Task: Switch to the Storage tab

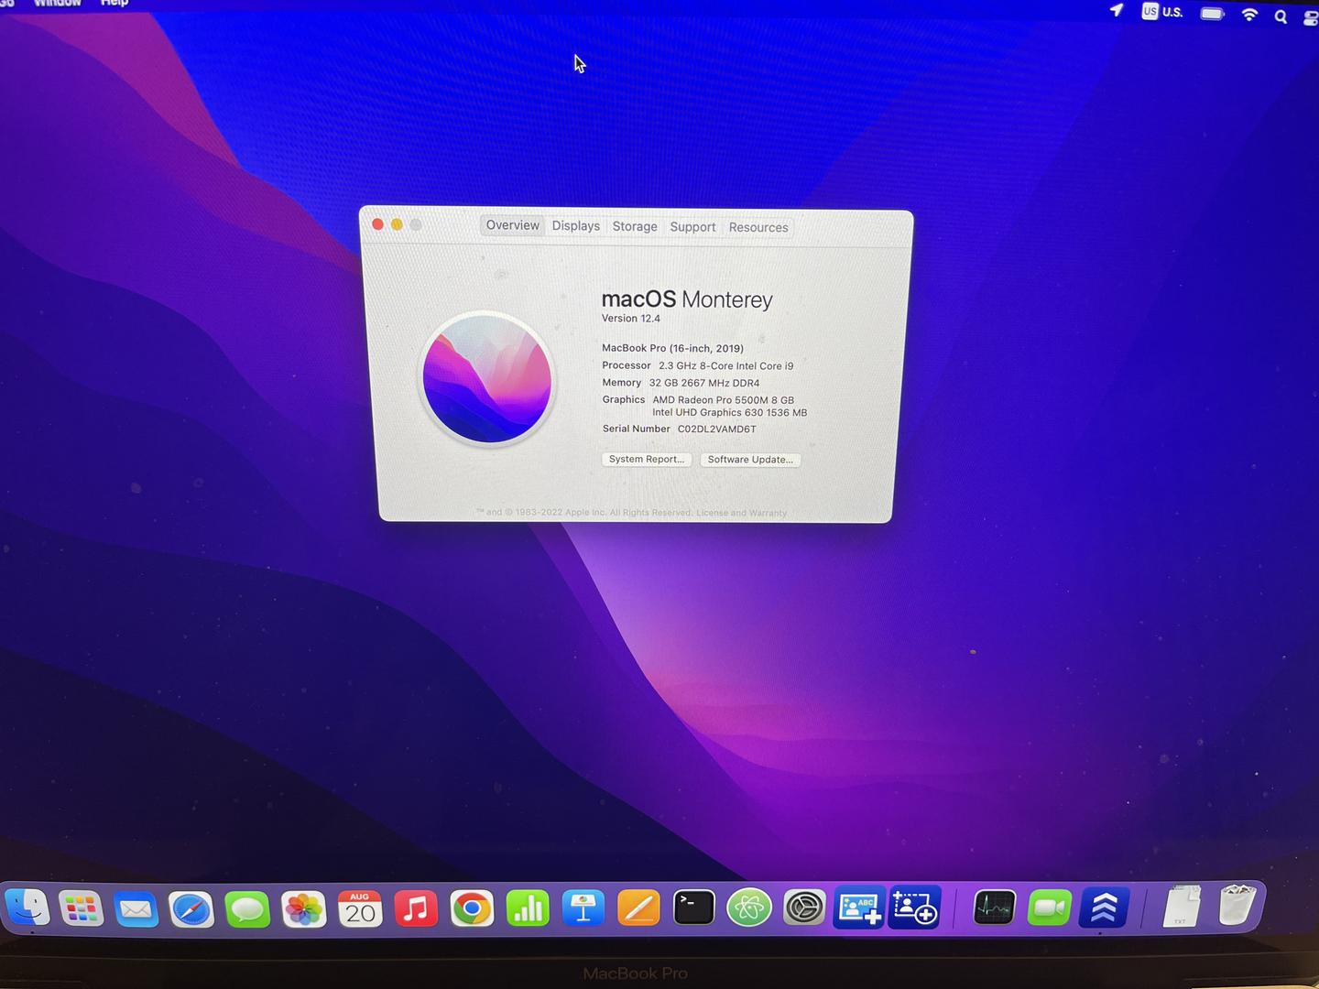Action: [x=635, y=226]
